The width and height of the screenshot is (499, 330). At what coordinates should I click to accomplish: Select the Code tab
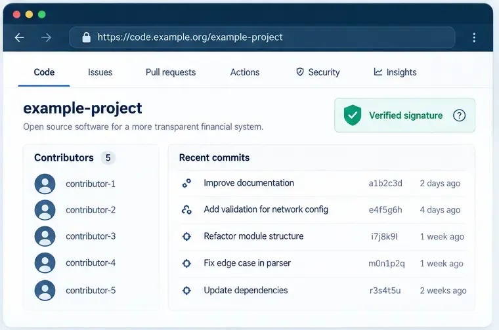click(x=44, y=72)
